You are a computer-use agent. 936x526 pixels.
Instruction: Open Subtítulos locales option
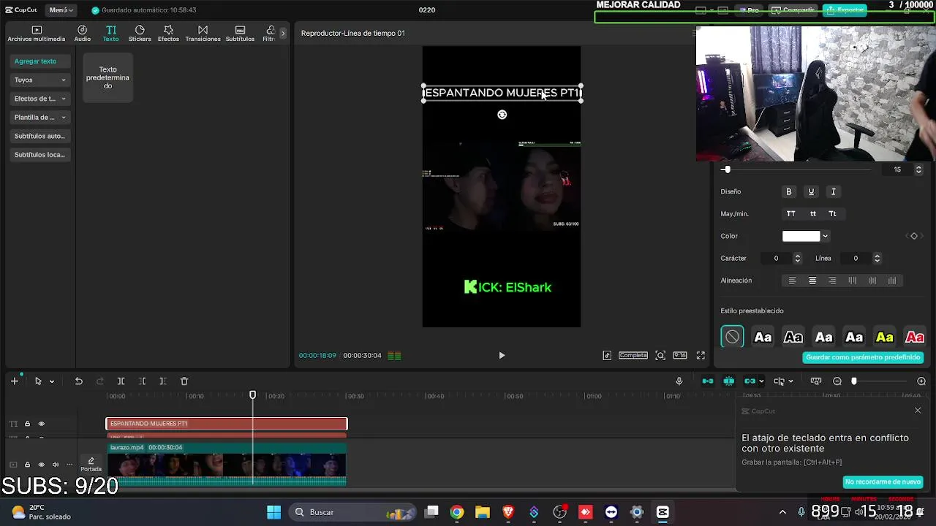point(40,155)
